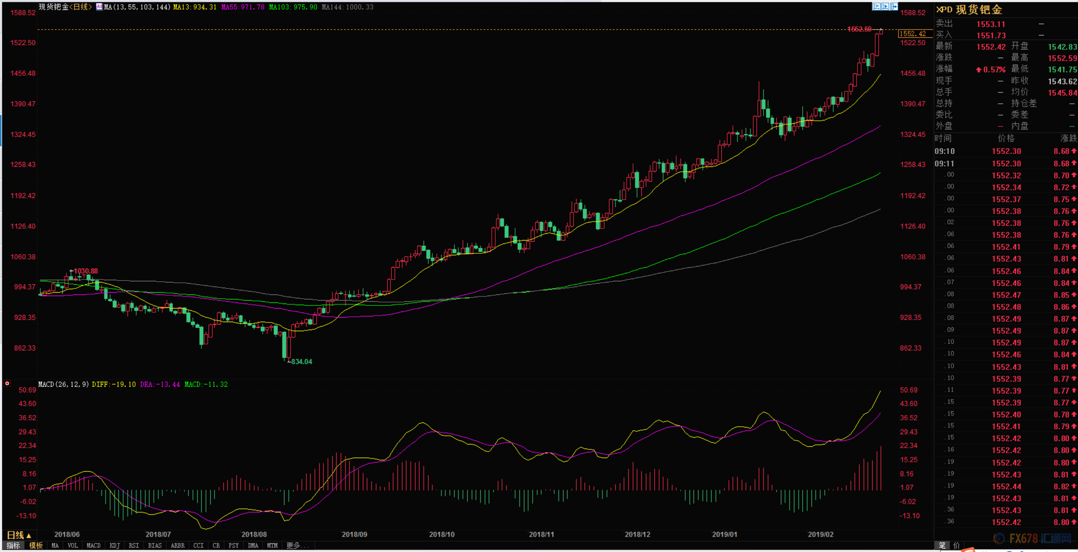This screenshot has width=1078, height=552.
Task: Click the 1030.88 high marker
Action: click(x=86, y=271)
